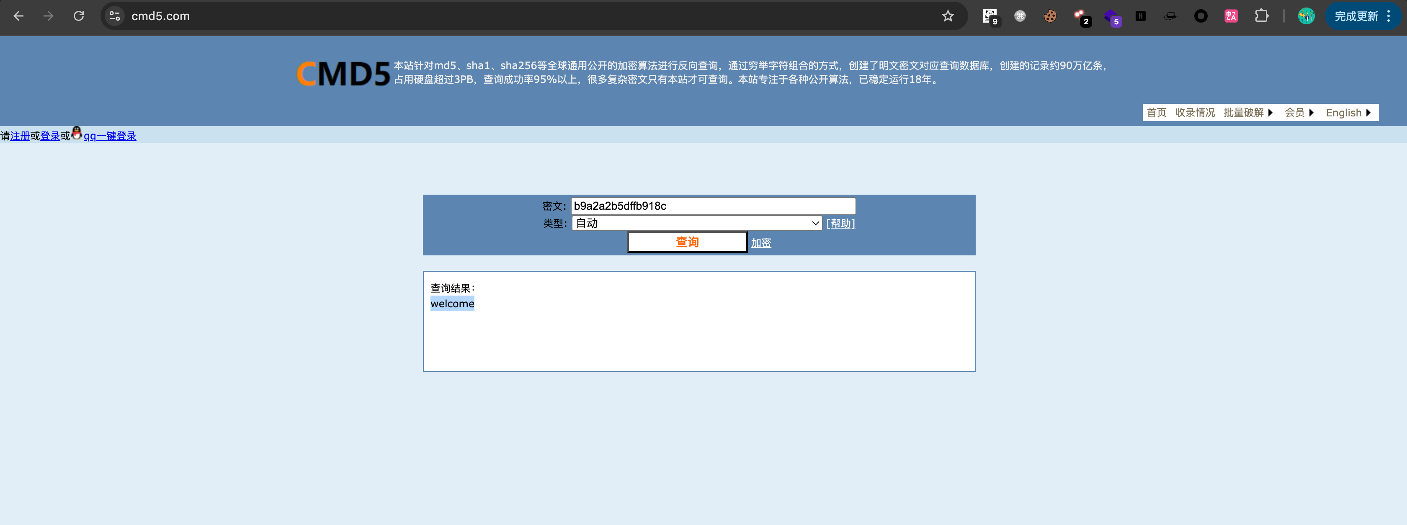This screenshot has width=1407, height=525.
Task: Expand the 批量破解 menu
Action: point(1247,113)
